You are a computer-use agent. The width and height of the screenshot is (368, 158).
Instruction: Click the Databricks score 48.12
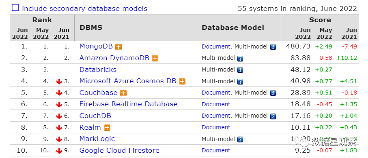[301, 70]
